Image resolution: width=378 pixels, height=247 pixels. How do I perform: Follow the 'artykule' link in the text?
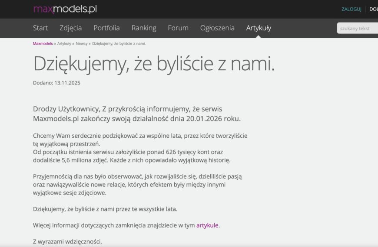click(x=207, y=225)
